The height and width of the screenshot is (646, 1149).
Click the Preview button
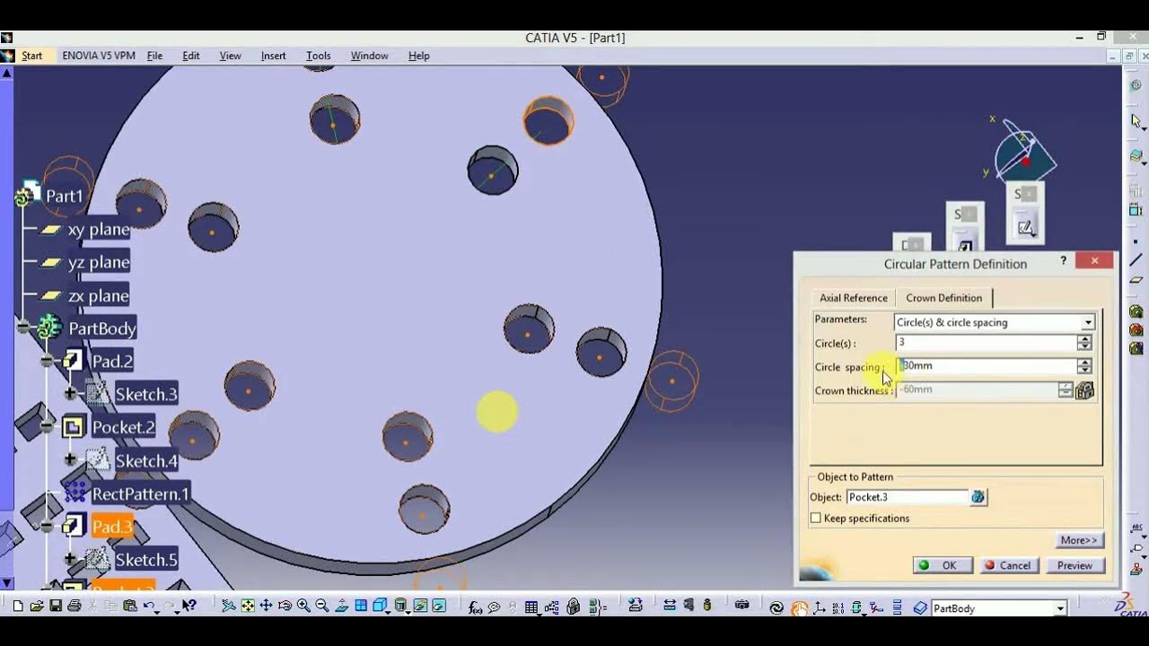tap(1074, 565)
